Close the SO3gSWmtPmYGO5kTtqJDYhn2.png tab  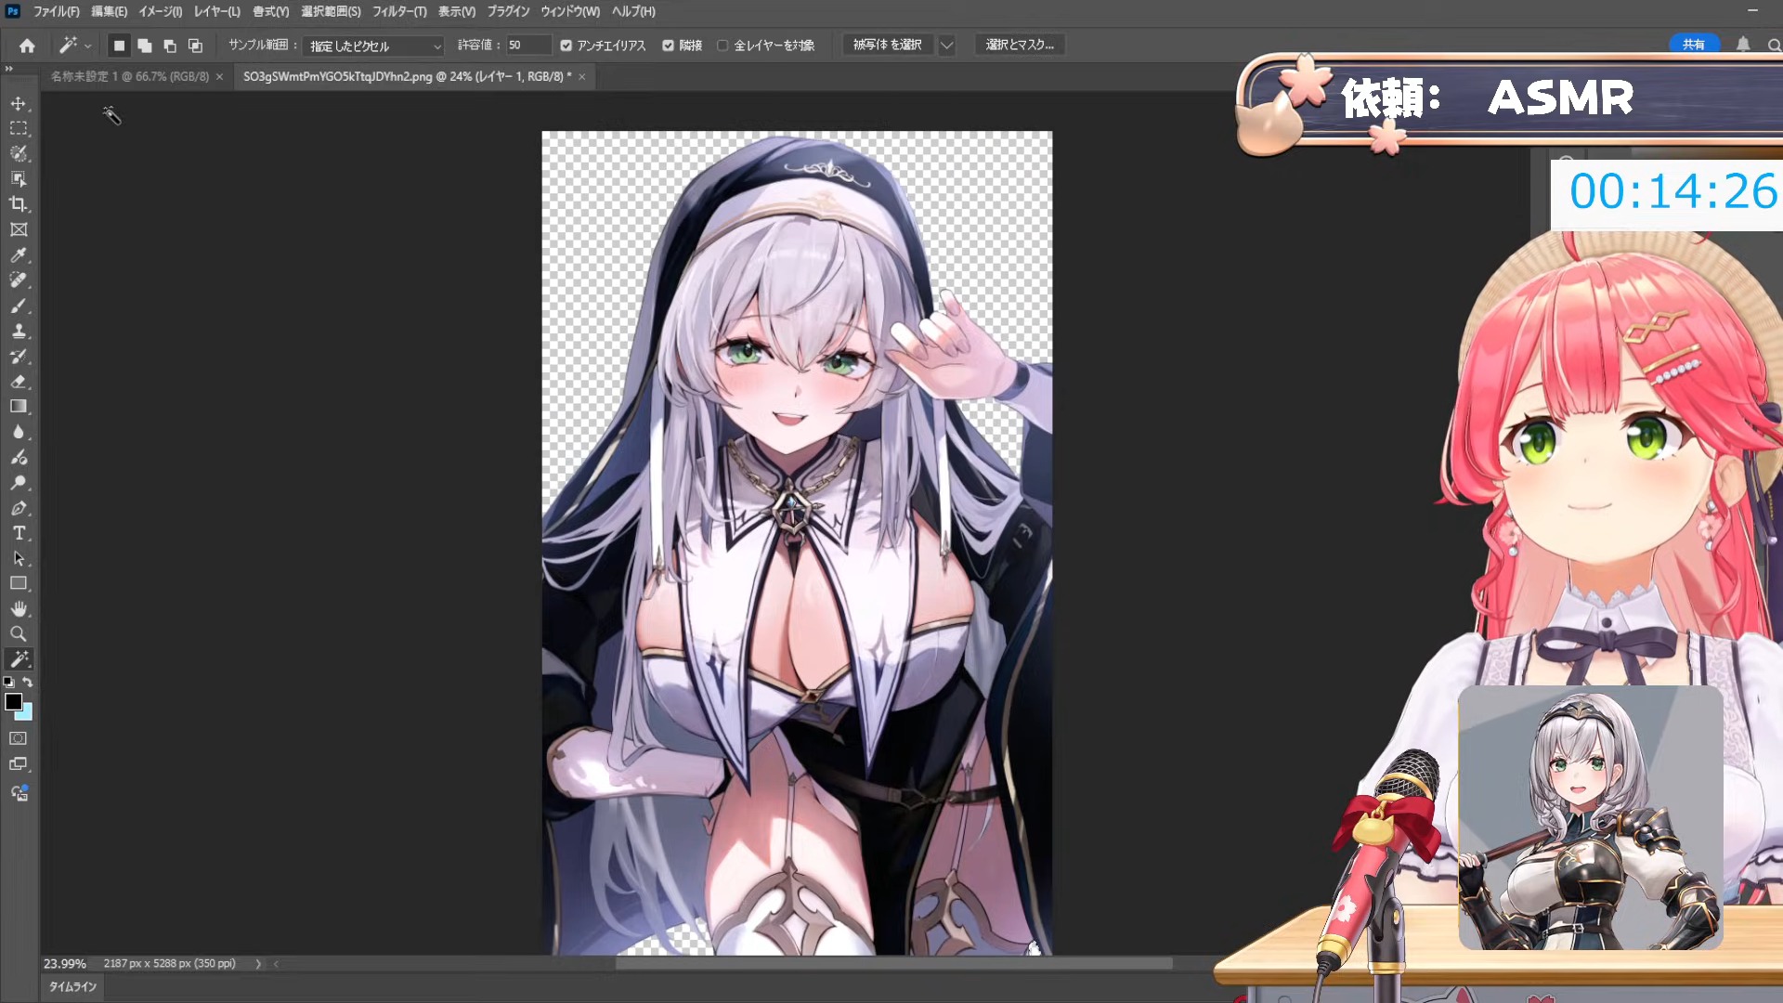point(582,77)
